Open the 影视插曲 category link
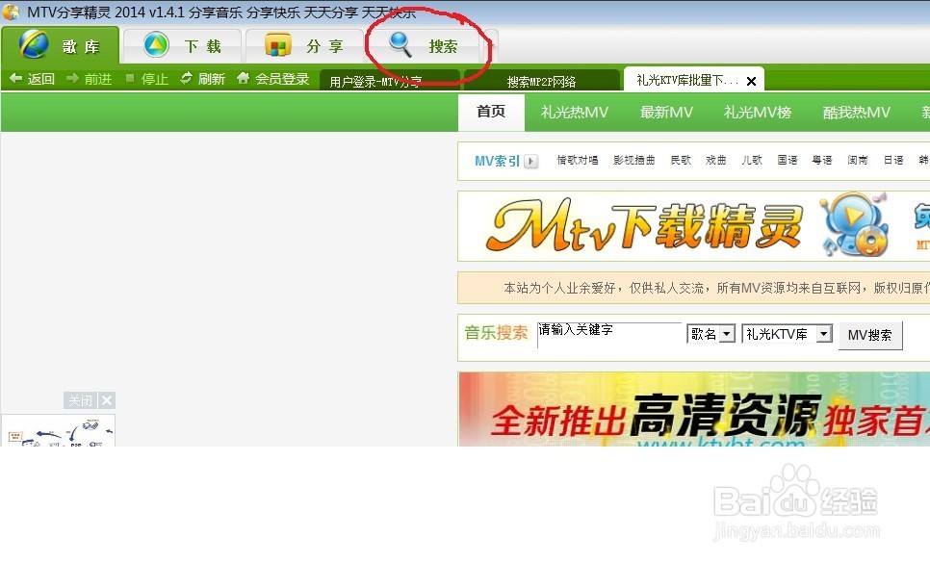Screen dimensions: 930x563 pos(634,160)
